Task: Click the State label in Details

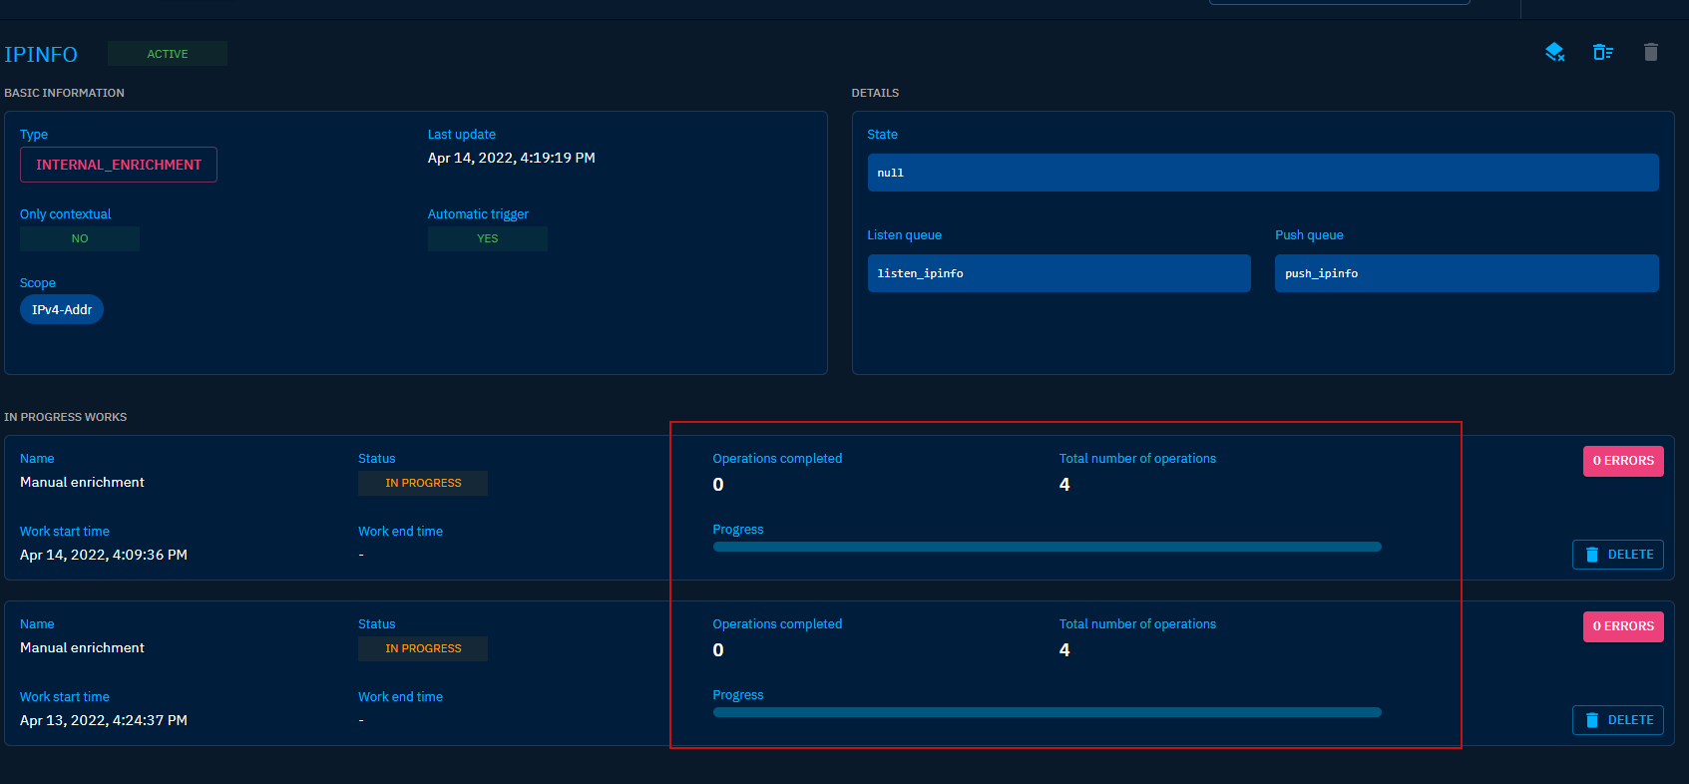Action: tap(883, 135)
